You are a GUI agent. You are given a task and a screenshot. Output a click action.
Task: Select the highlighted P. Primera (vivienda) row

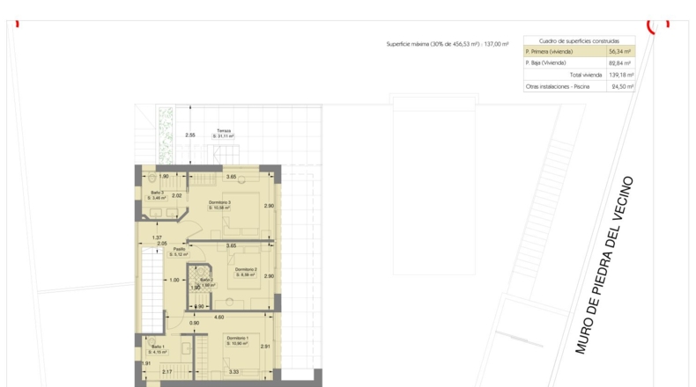[579, 51]
